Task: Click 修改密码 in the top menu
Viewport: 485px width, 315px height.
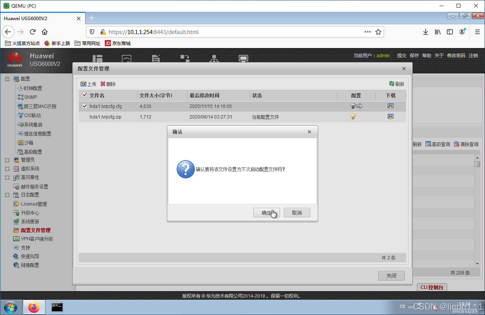Action: pos(456,55)
